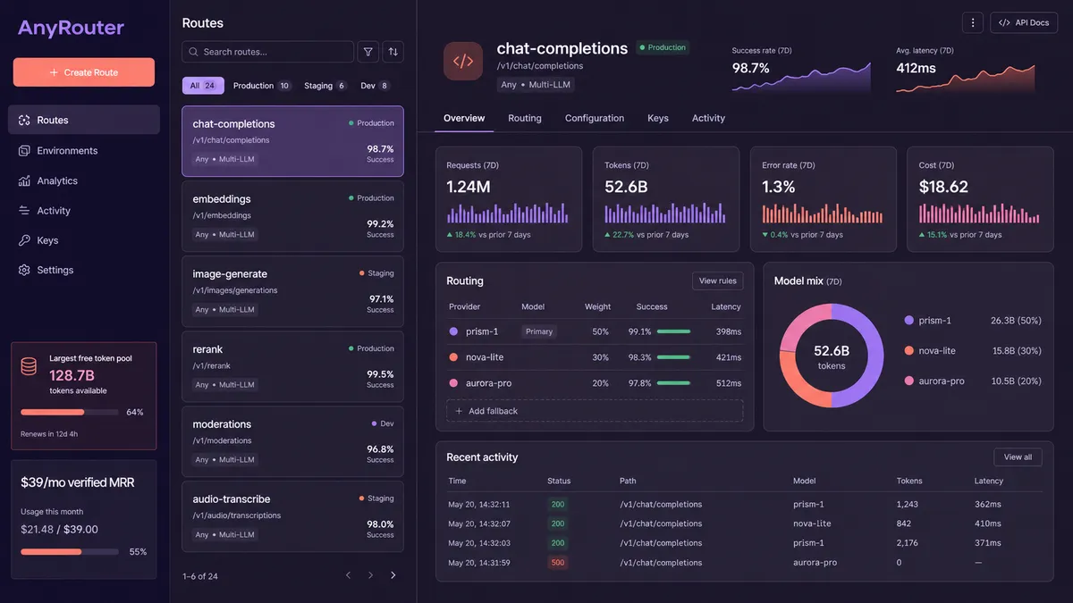Switch to the Keys tab
The height and width of the screenshot is (603, 1073).
click(x=658, y=118)
